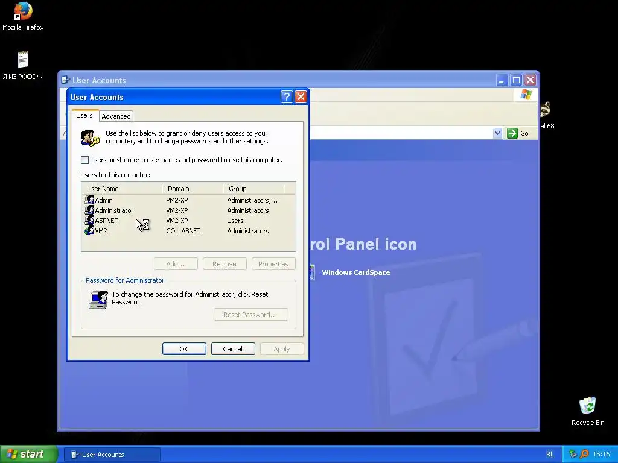Click the Add... button
618x463 pixels.
pos(176,264)
